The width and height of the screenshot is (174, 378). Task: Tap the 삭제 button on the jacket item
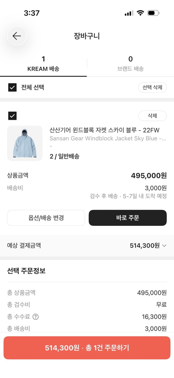tap(153, 115)
